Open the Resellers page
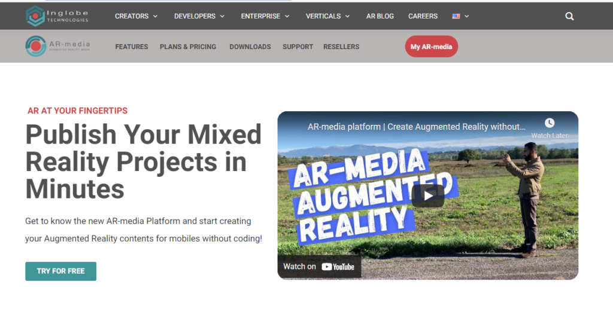This screenshot has height=309, width=613. click(x=341, y=47)
